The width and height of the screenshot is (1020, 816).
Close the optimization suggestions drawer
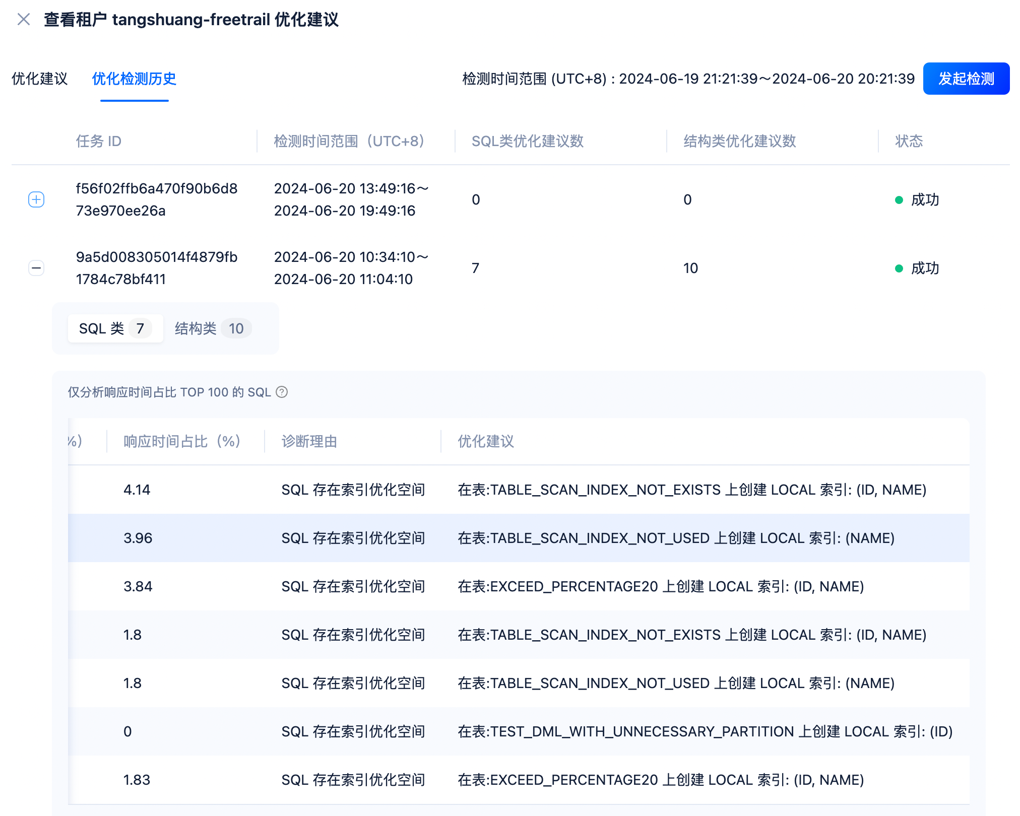23,20
